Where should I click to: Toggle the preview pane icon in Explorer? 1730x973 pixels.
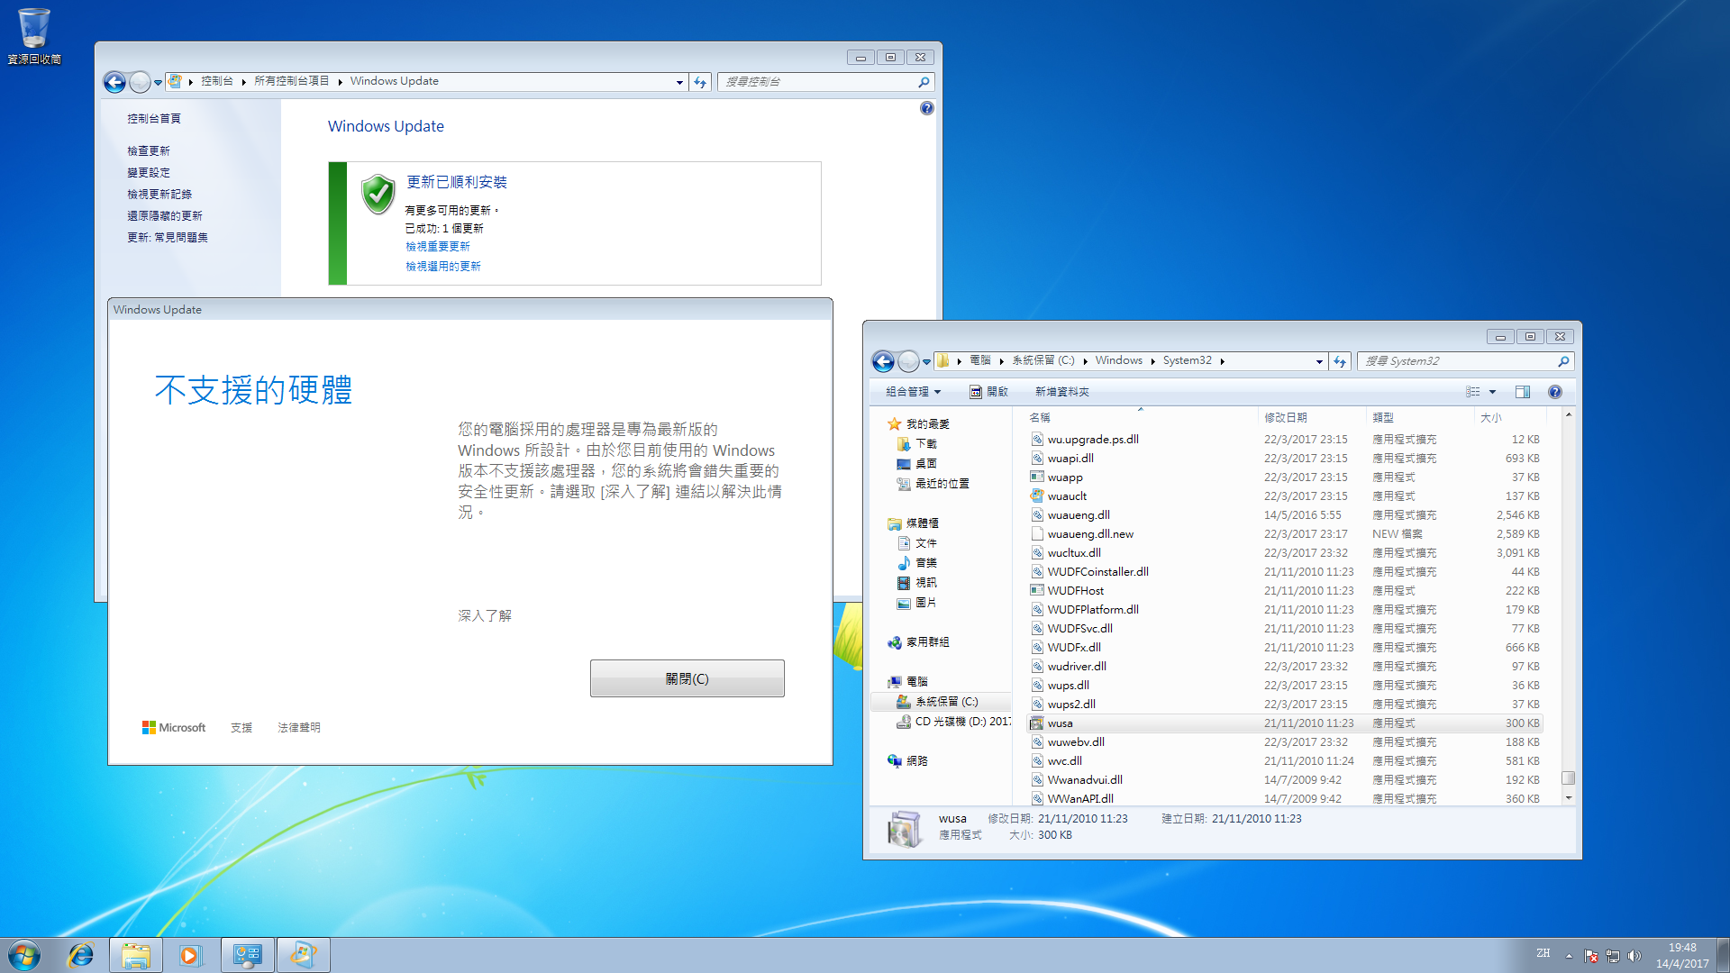click(x=1523, y=392)
